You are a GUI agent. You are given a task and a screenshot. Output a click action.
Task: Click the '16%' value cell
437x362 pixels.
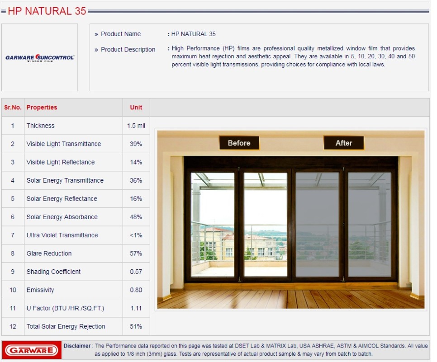(136, 198)
